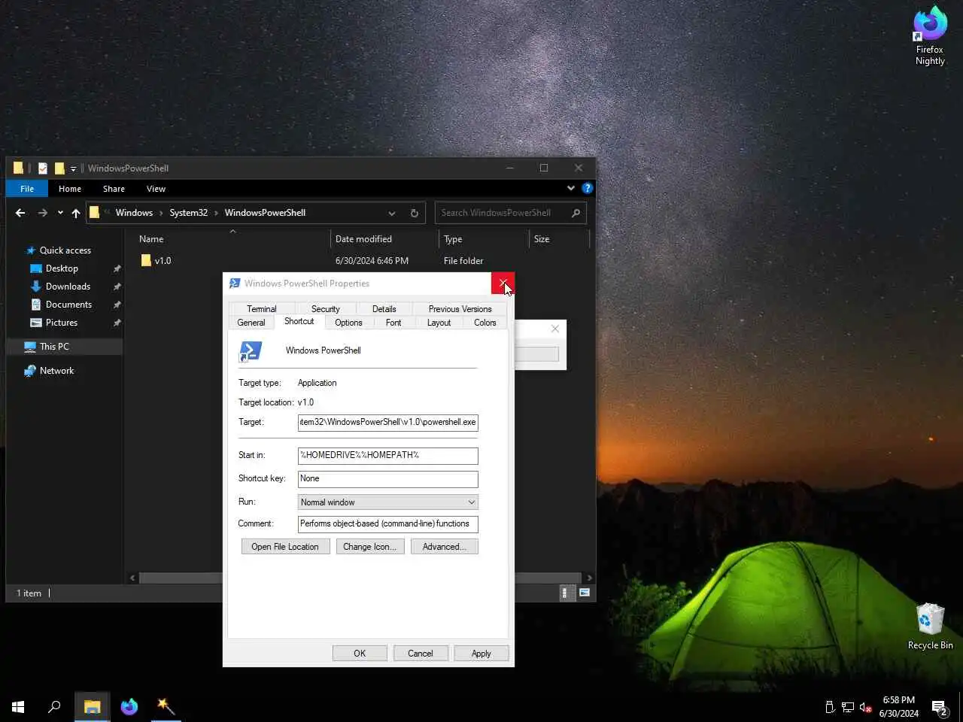The width and height of the screenshot is (963, 722).
Task: Click the Shortcut key field
Action: [x=388, y=479]
